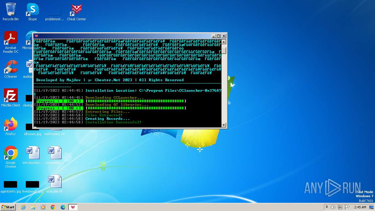Launch Skype from the desktop
Image resolution: width=375 pixels, height=211 pixels.
[32, 12]
